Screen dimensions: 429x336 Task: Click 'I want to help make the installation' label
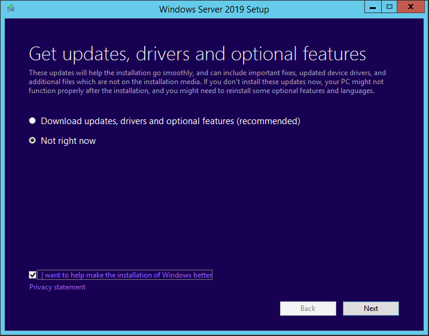(x=126, y=275)
